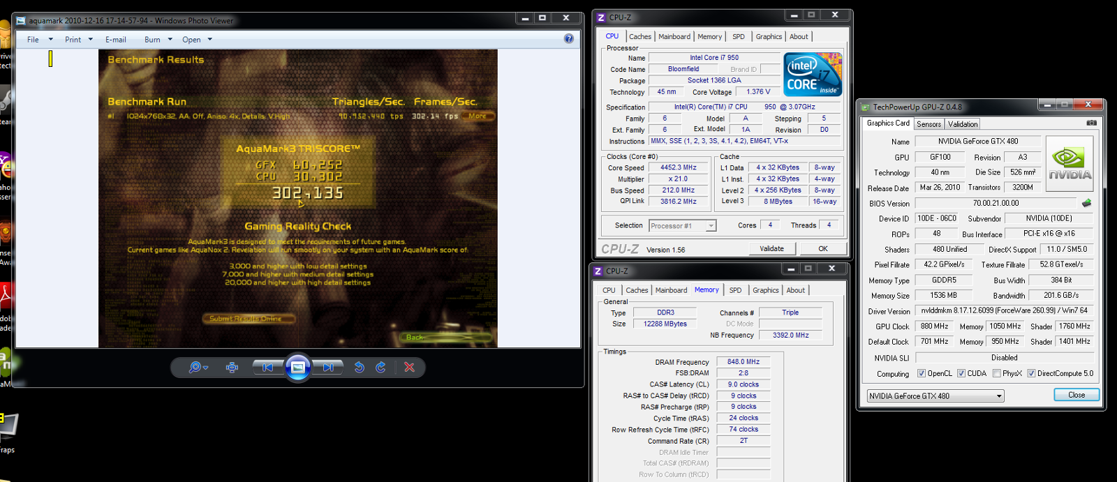The height and width of the screenshot is (482, 1117).
Task: Switch to SPD tab in top CPU-Z window
Action: tap(739, 37)
